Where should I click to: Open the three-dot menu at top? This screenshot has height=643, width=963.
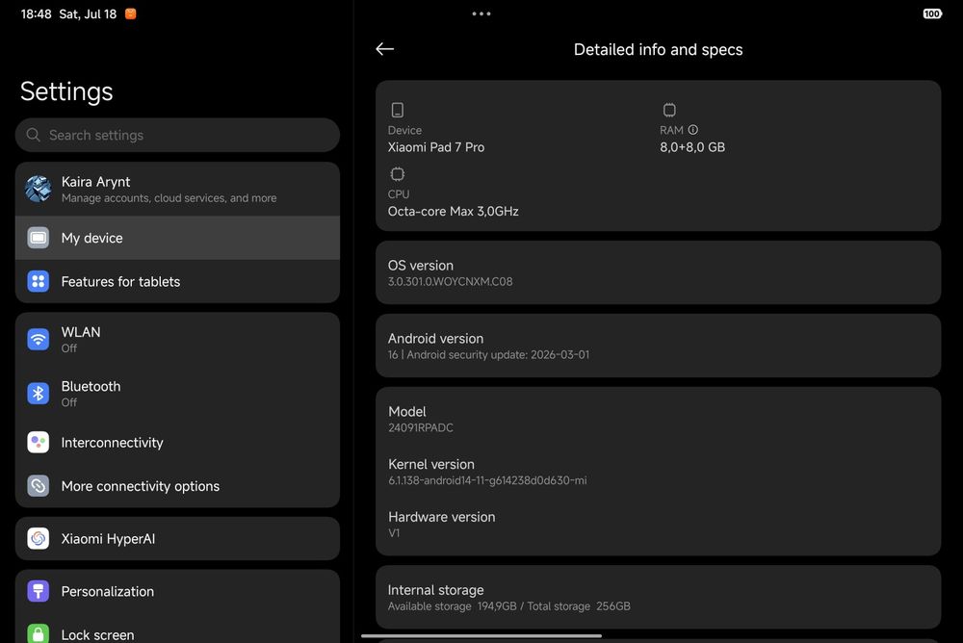pos(481,13)
